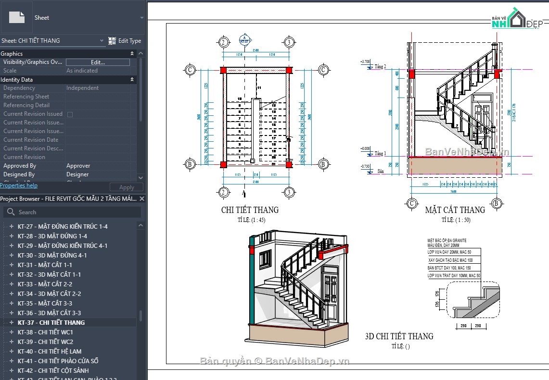Click the Tầng 2 level marker
549x380 pixels.
point(373,64)
